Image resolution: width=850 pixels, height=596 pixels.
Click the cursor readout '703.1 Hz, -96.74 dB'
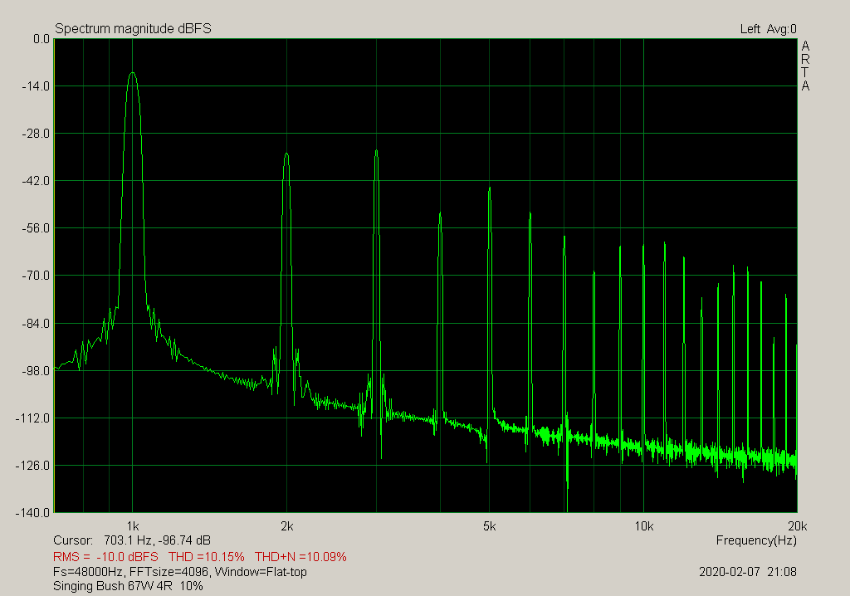(x=157, y=540)
